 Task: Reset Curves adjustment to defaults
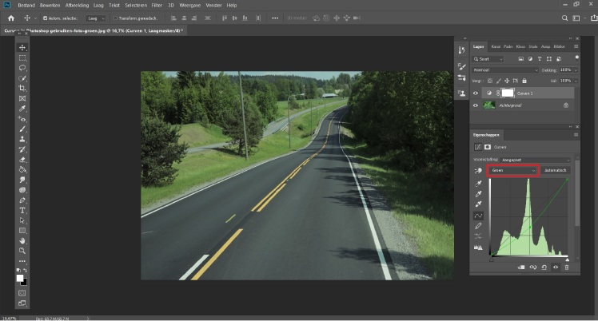point(544,267)
